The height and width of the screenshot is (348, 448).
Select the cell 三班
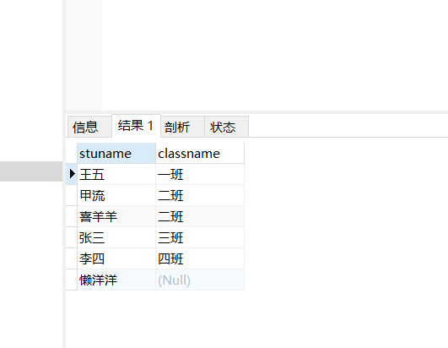coord(200,237)
